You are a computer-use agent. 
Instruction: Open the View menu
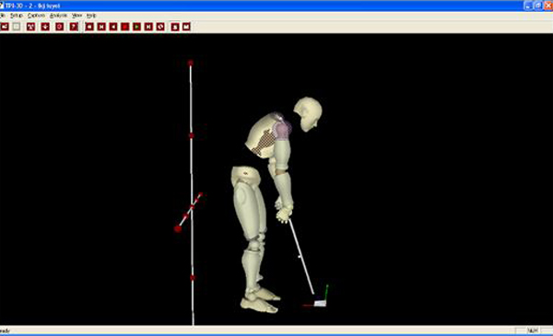click(x=76, y=16)
